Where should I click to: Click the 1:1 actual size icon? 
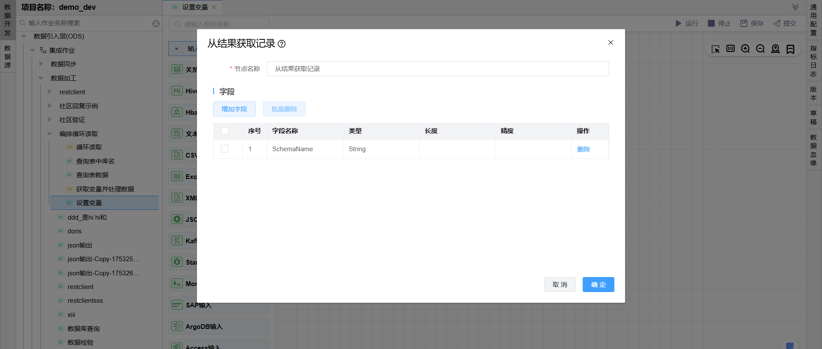[x=730, y=49]
